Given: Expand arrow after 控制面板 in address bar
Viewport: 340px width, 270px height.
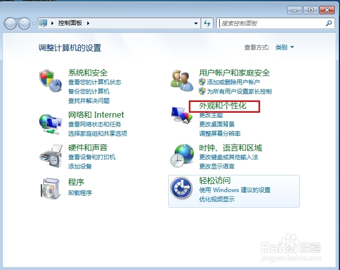Looking at the screenshot, I should [88, 23].
